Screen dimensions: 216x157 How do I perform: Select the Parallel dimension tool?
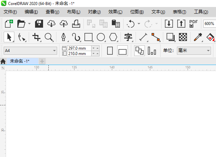coord(143,37)
